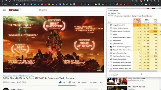Open the #DoomEternal hashtag link

tap(8, 76)
